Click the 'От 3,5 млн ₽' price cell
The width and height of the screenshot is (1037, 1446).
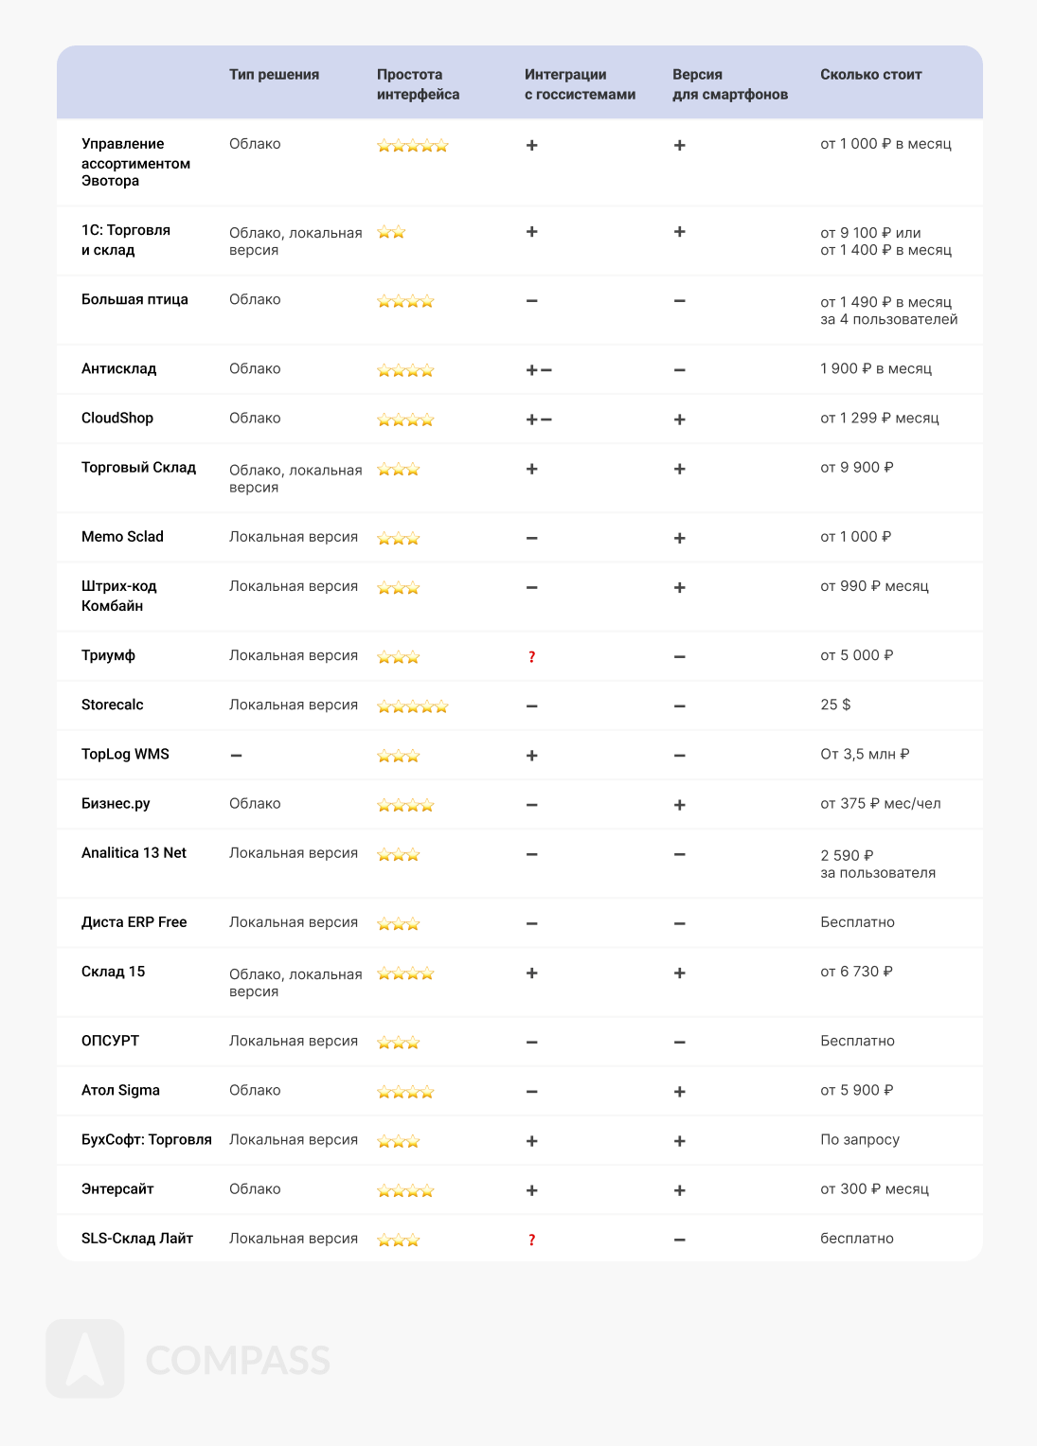point(865,755)
